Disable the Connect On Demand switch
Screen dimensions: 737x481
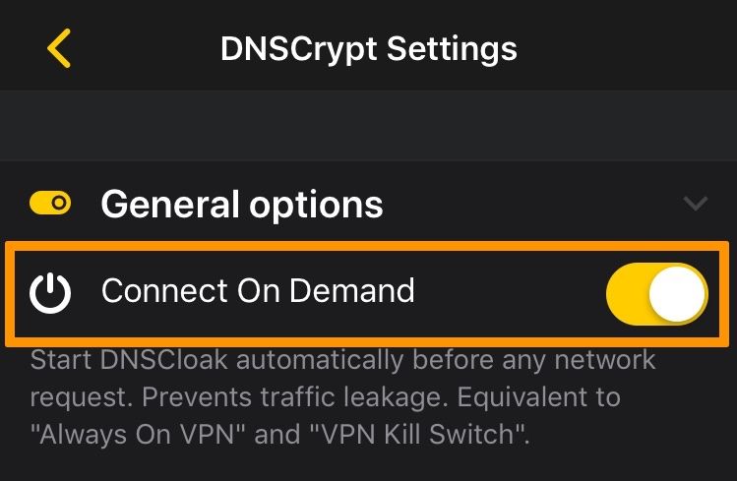[x=657, y=293]
